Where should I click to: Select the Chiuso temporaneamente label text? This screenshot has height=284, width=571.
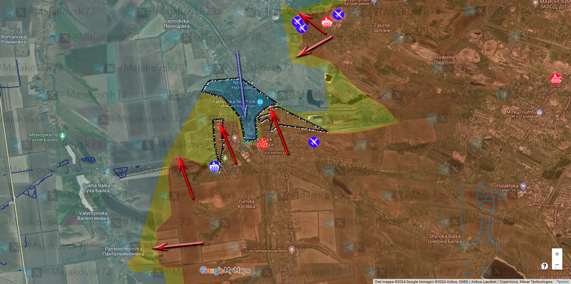tap(265, 251)
